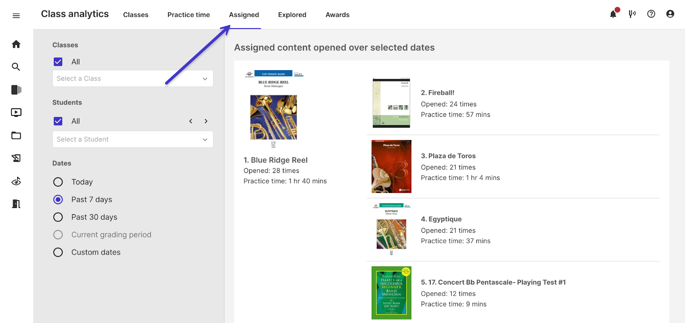Image resolution: width=685 pixels, height=323 pixels.
Task: Open the Search icon in sidebar
Action: (x=16, y=67)
